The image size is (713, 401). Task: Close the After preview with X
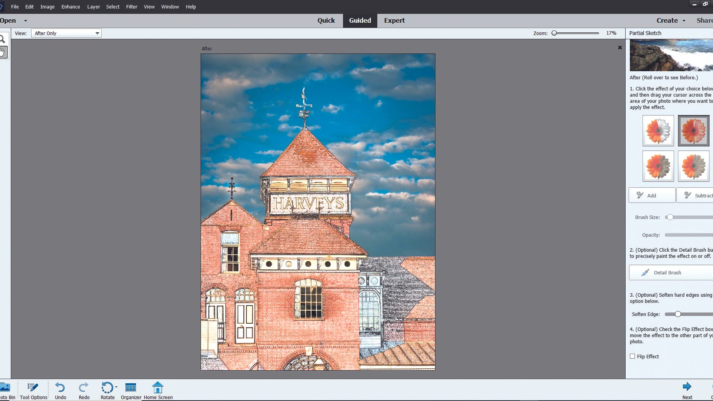(x=620, y=48)
